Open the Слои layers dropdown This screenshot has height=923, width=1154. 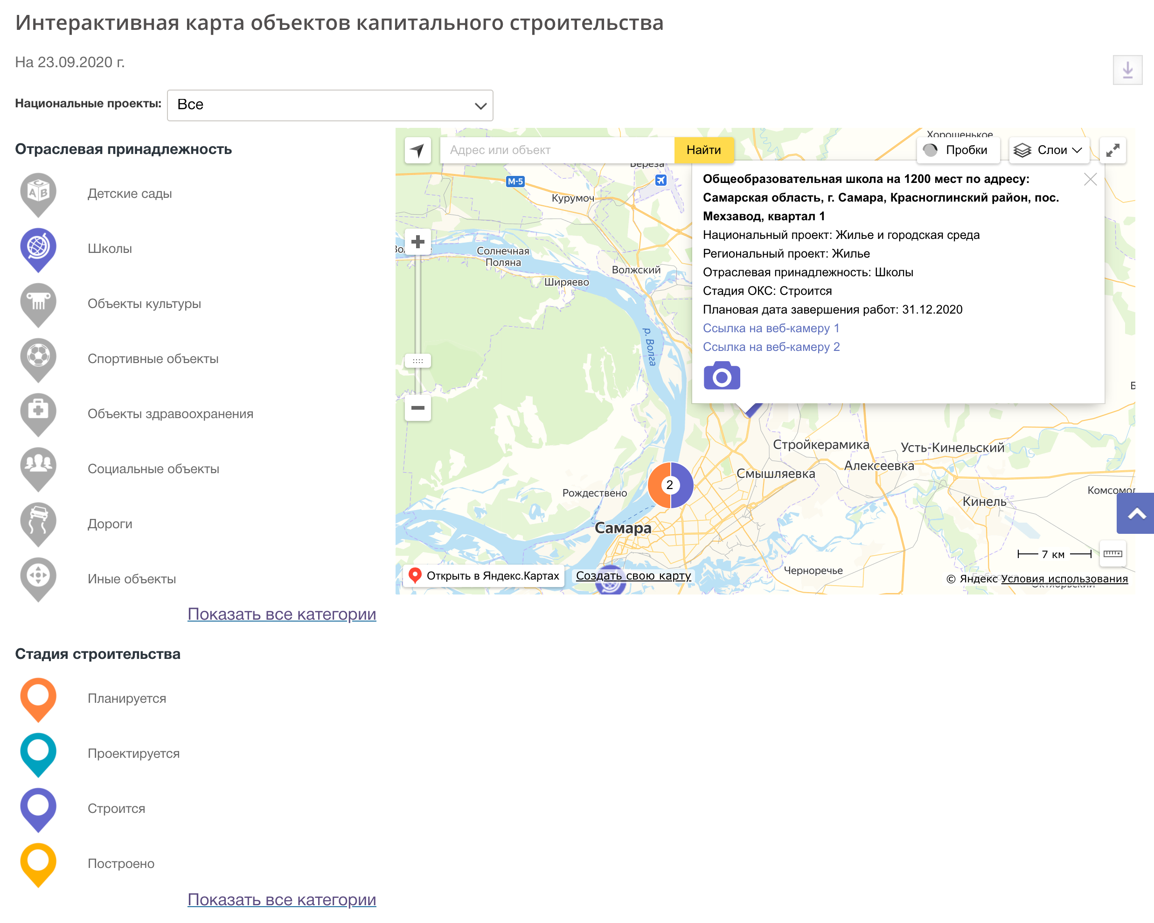(x=1049, y=150)
